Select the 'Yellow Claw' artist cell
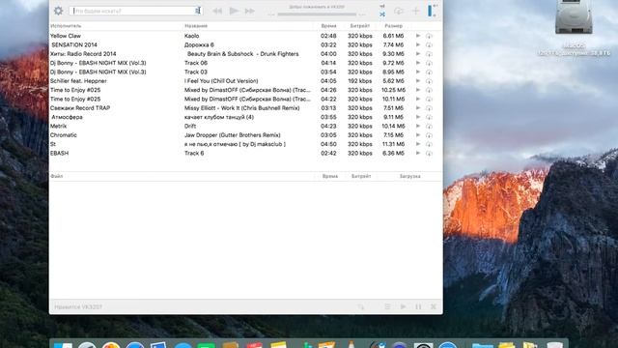The height and width of the screenshot is (348, 618). point(66,36)
